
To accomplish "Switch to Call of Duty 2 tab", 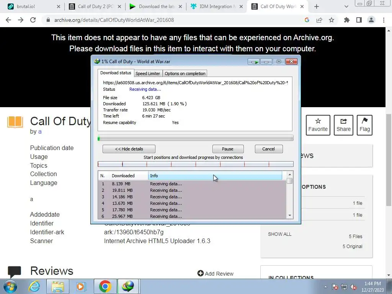I will pos(94,7).
